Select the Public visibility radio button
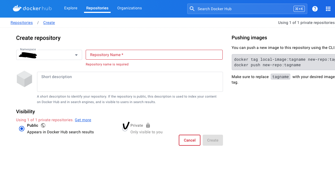 click(22, 129)
